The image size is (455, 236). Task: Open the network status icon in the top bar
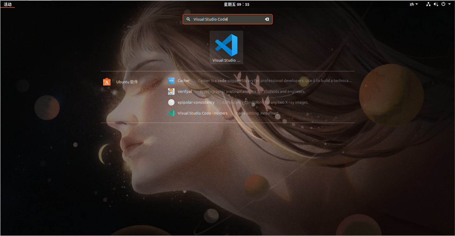point(428,4)
